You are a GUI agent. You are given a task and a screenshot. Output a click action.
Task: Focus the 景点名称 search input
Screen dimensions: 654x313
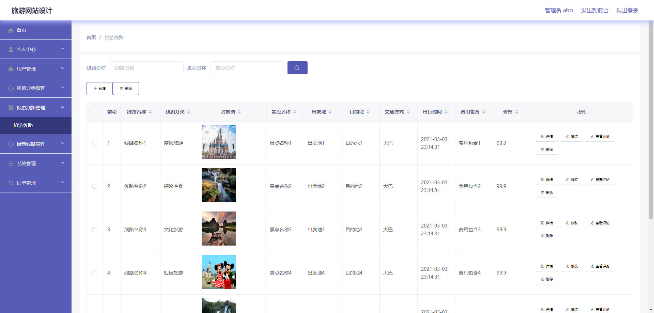pos(247,68)
